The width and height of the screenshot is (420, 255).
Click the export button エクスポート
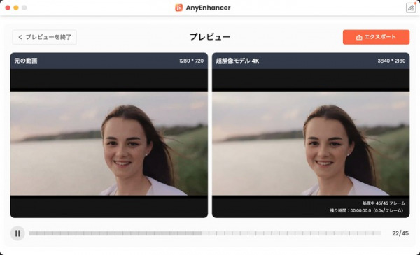point(376,37)
